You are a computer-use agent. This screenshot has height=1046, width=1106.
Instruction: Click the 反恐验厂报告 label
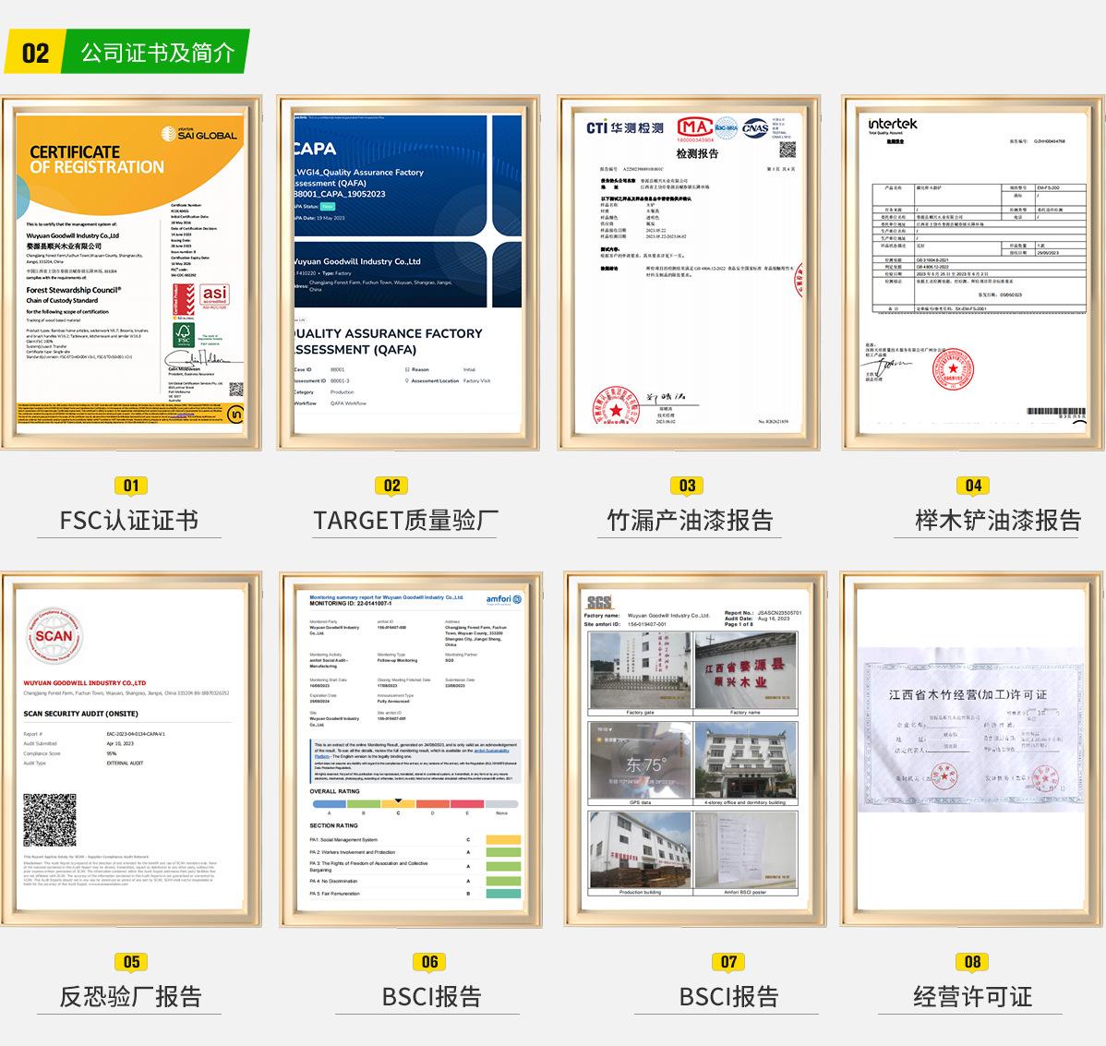coord(130,997)
